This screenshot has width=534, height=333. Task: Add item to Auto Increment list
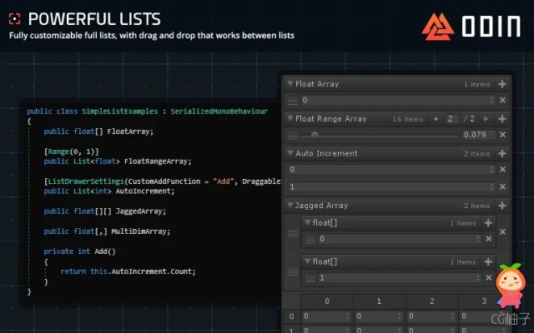(x=501, y=153)
